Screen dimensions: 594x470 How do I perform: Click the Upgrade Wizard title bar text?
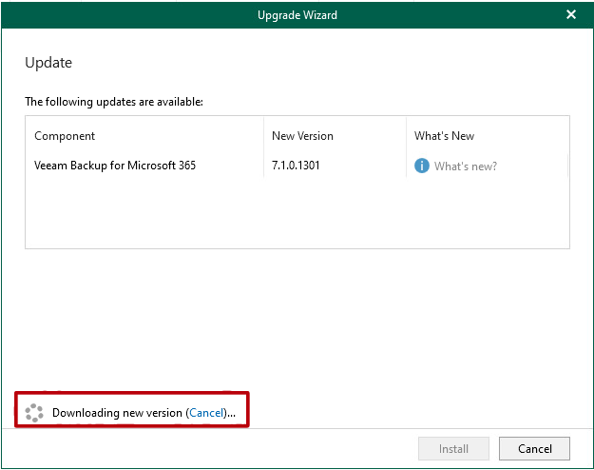click(x=297, y=15)
